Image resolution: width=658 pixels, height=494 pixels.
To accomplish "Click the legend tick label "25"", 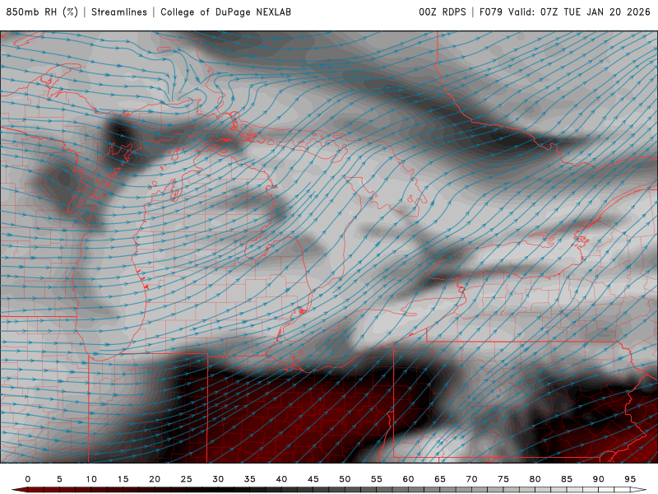I will click(x=187, y=479).
